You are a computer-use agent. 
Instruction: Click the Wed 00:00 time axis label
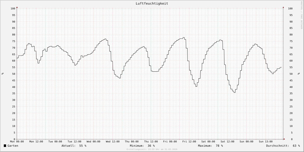pyautogui.click(x=93, y=142)
